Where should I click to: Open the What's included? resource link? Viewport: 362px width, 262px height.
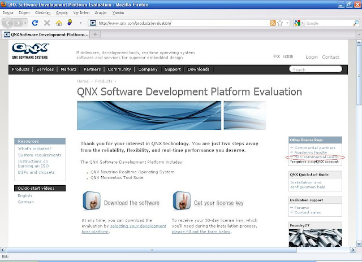35,149
